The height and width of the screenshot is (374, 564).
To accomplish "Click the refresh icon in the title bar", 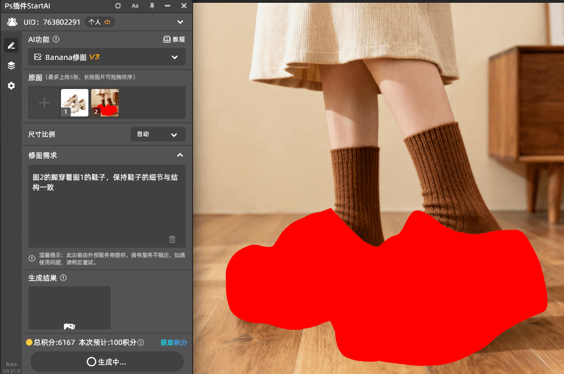I will [117, 6].
